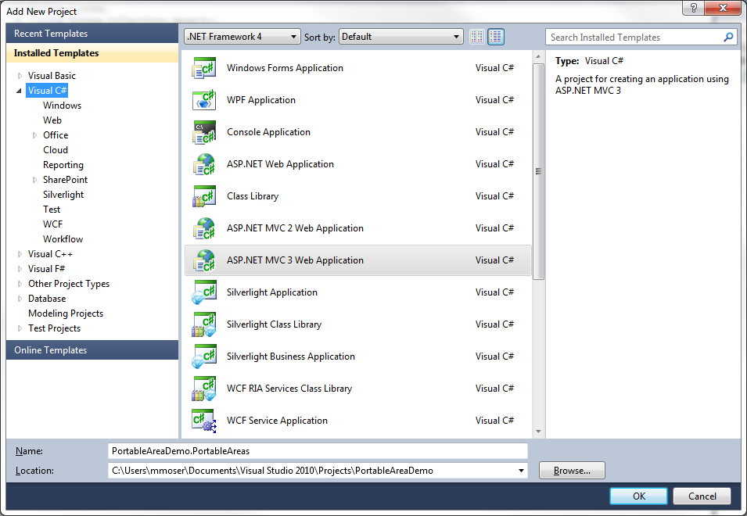Click the WCF RIA Services Class Library icon
This screenshot has width=747, height=516.
pyautogui.click(x=204, y=389)
